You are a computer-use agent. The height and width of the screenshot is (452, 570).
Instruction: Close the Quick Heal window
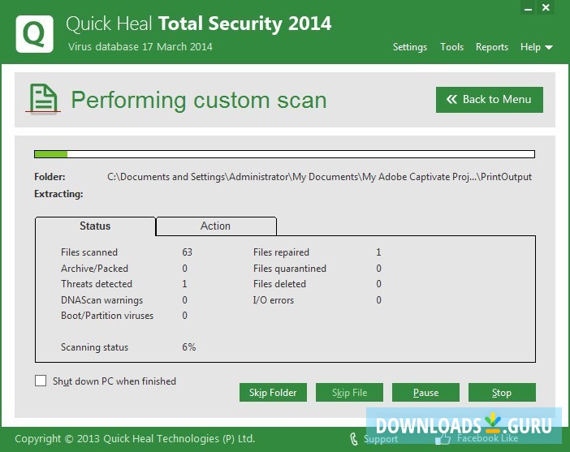point(546,7)
